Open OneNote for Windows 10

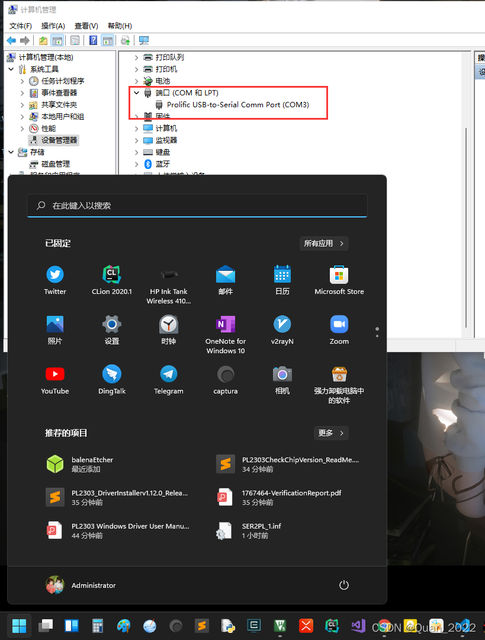[226, 335]
